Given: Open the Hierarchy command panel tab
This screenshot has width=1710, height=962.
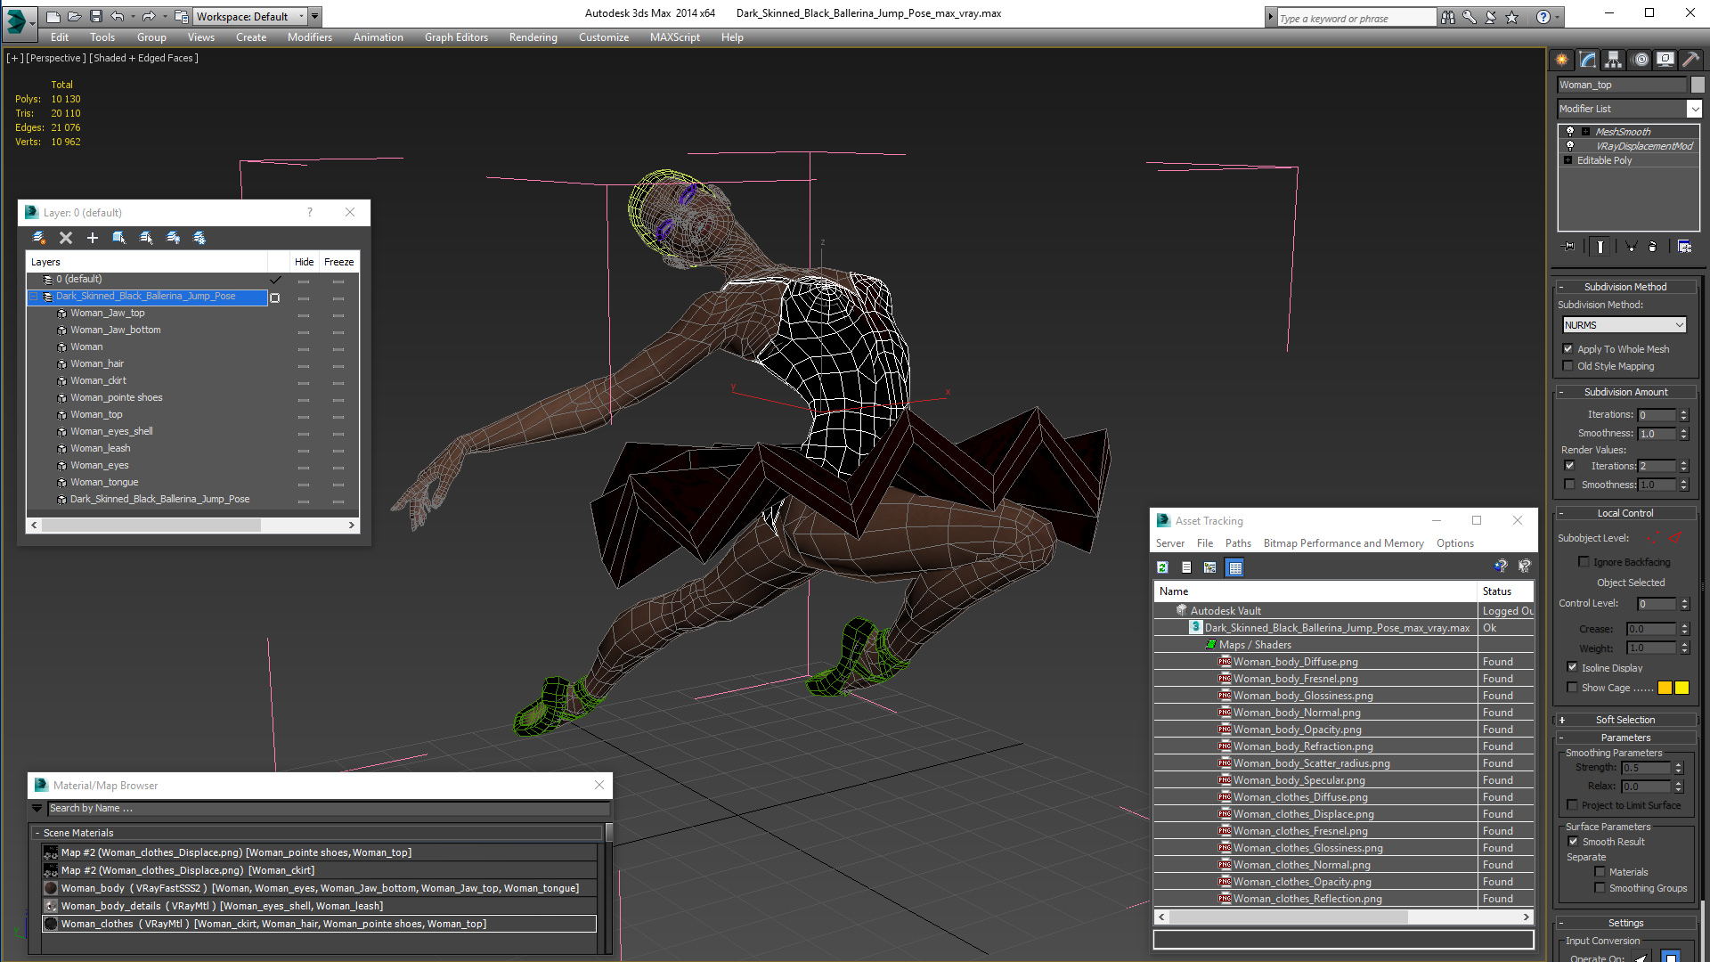Looking at the screenshot, I should click(x=1613, y=60).
